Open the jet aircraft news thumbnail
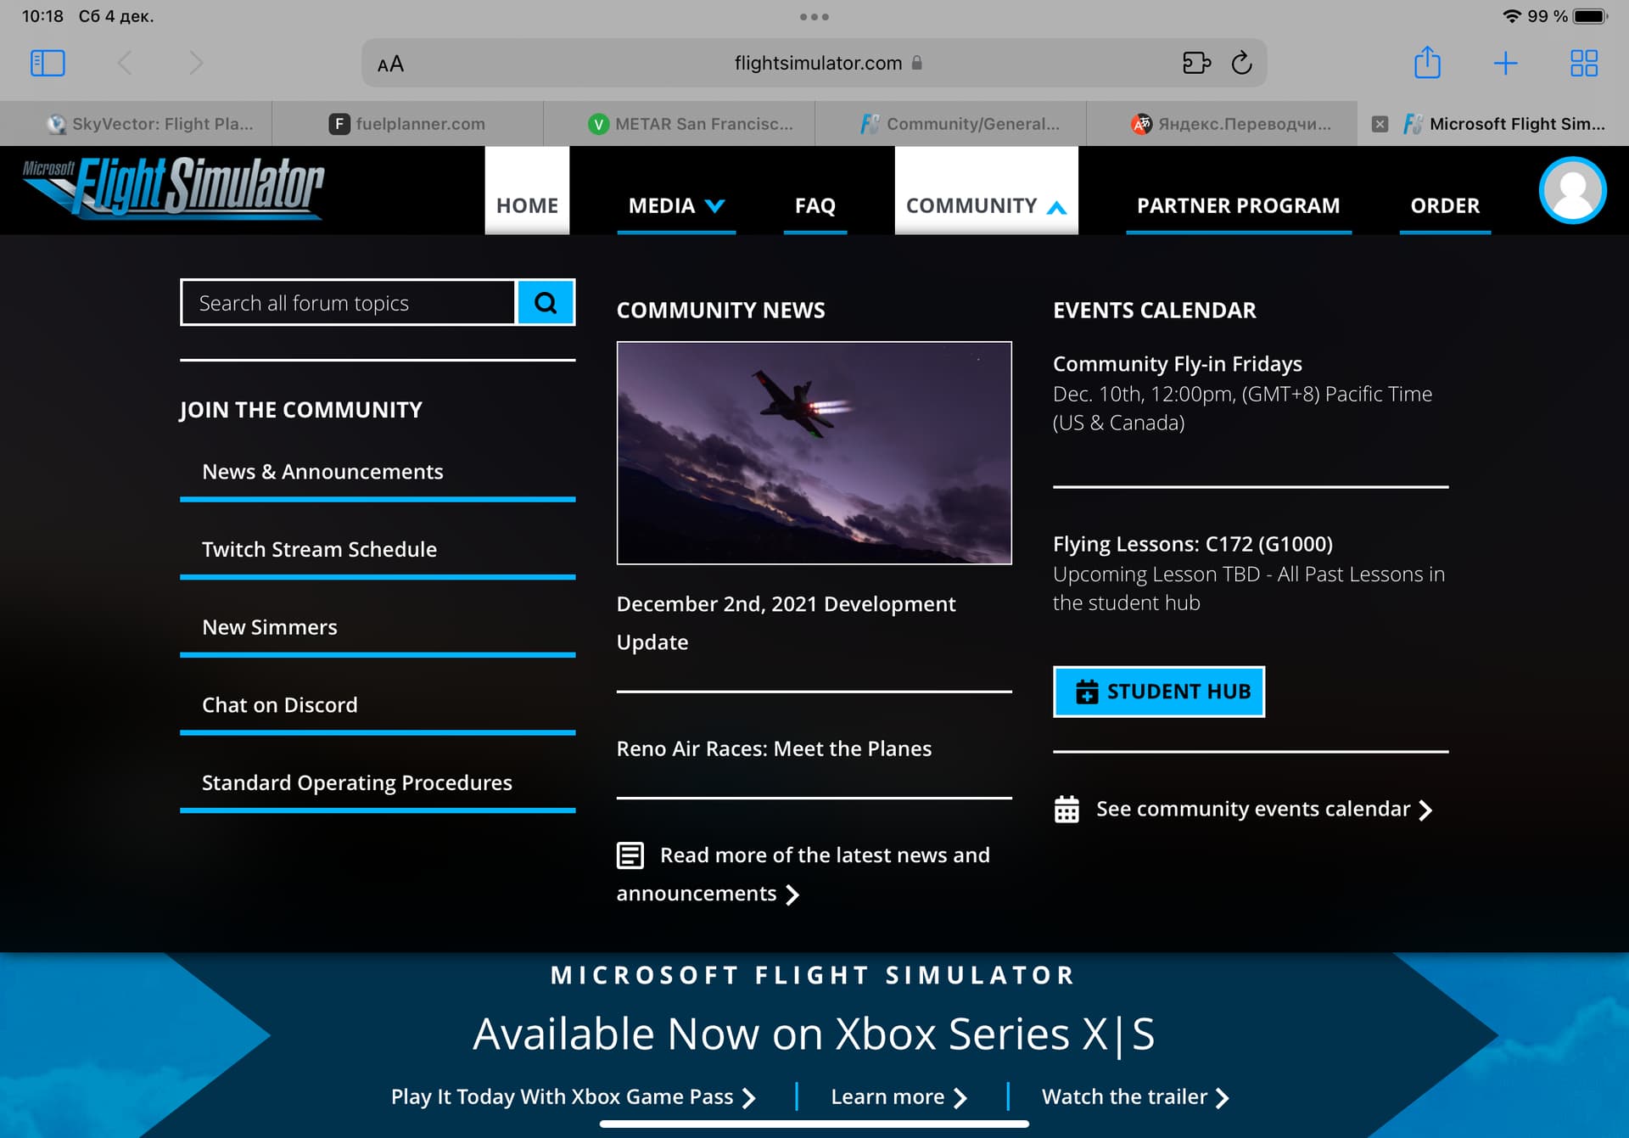 814,452
